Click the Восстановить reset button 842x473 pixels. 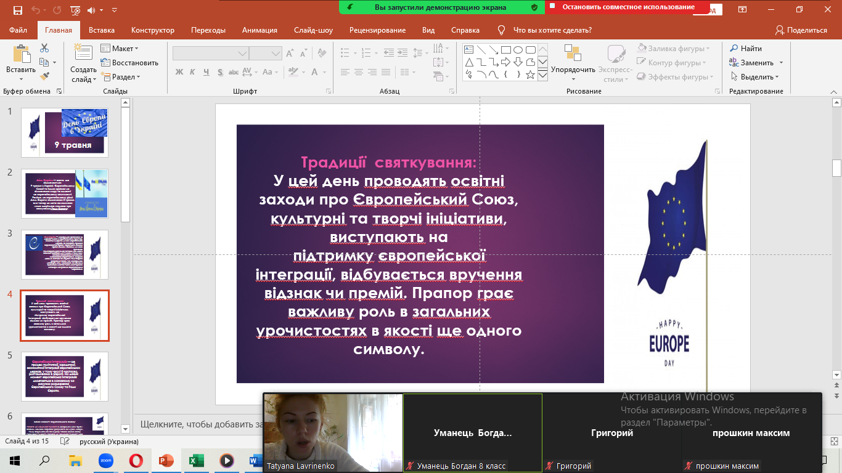(129, 62)
